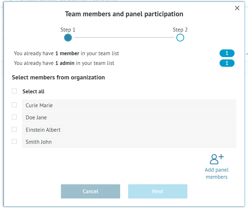This screenshot has width=248, height=209.
Task: Select the Doe Jane row
Action: click(x=129, y=118)
